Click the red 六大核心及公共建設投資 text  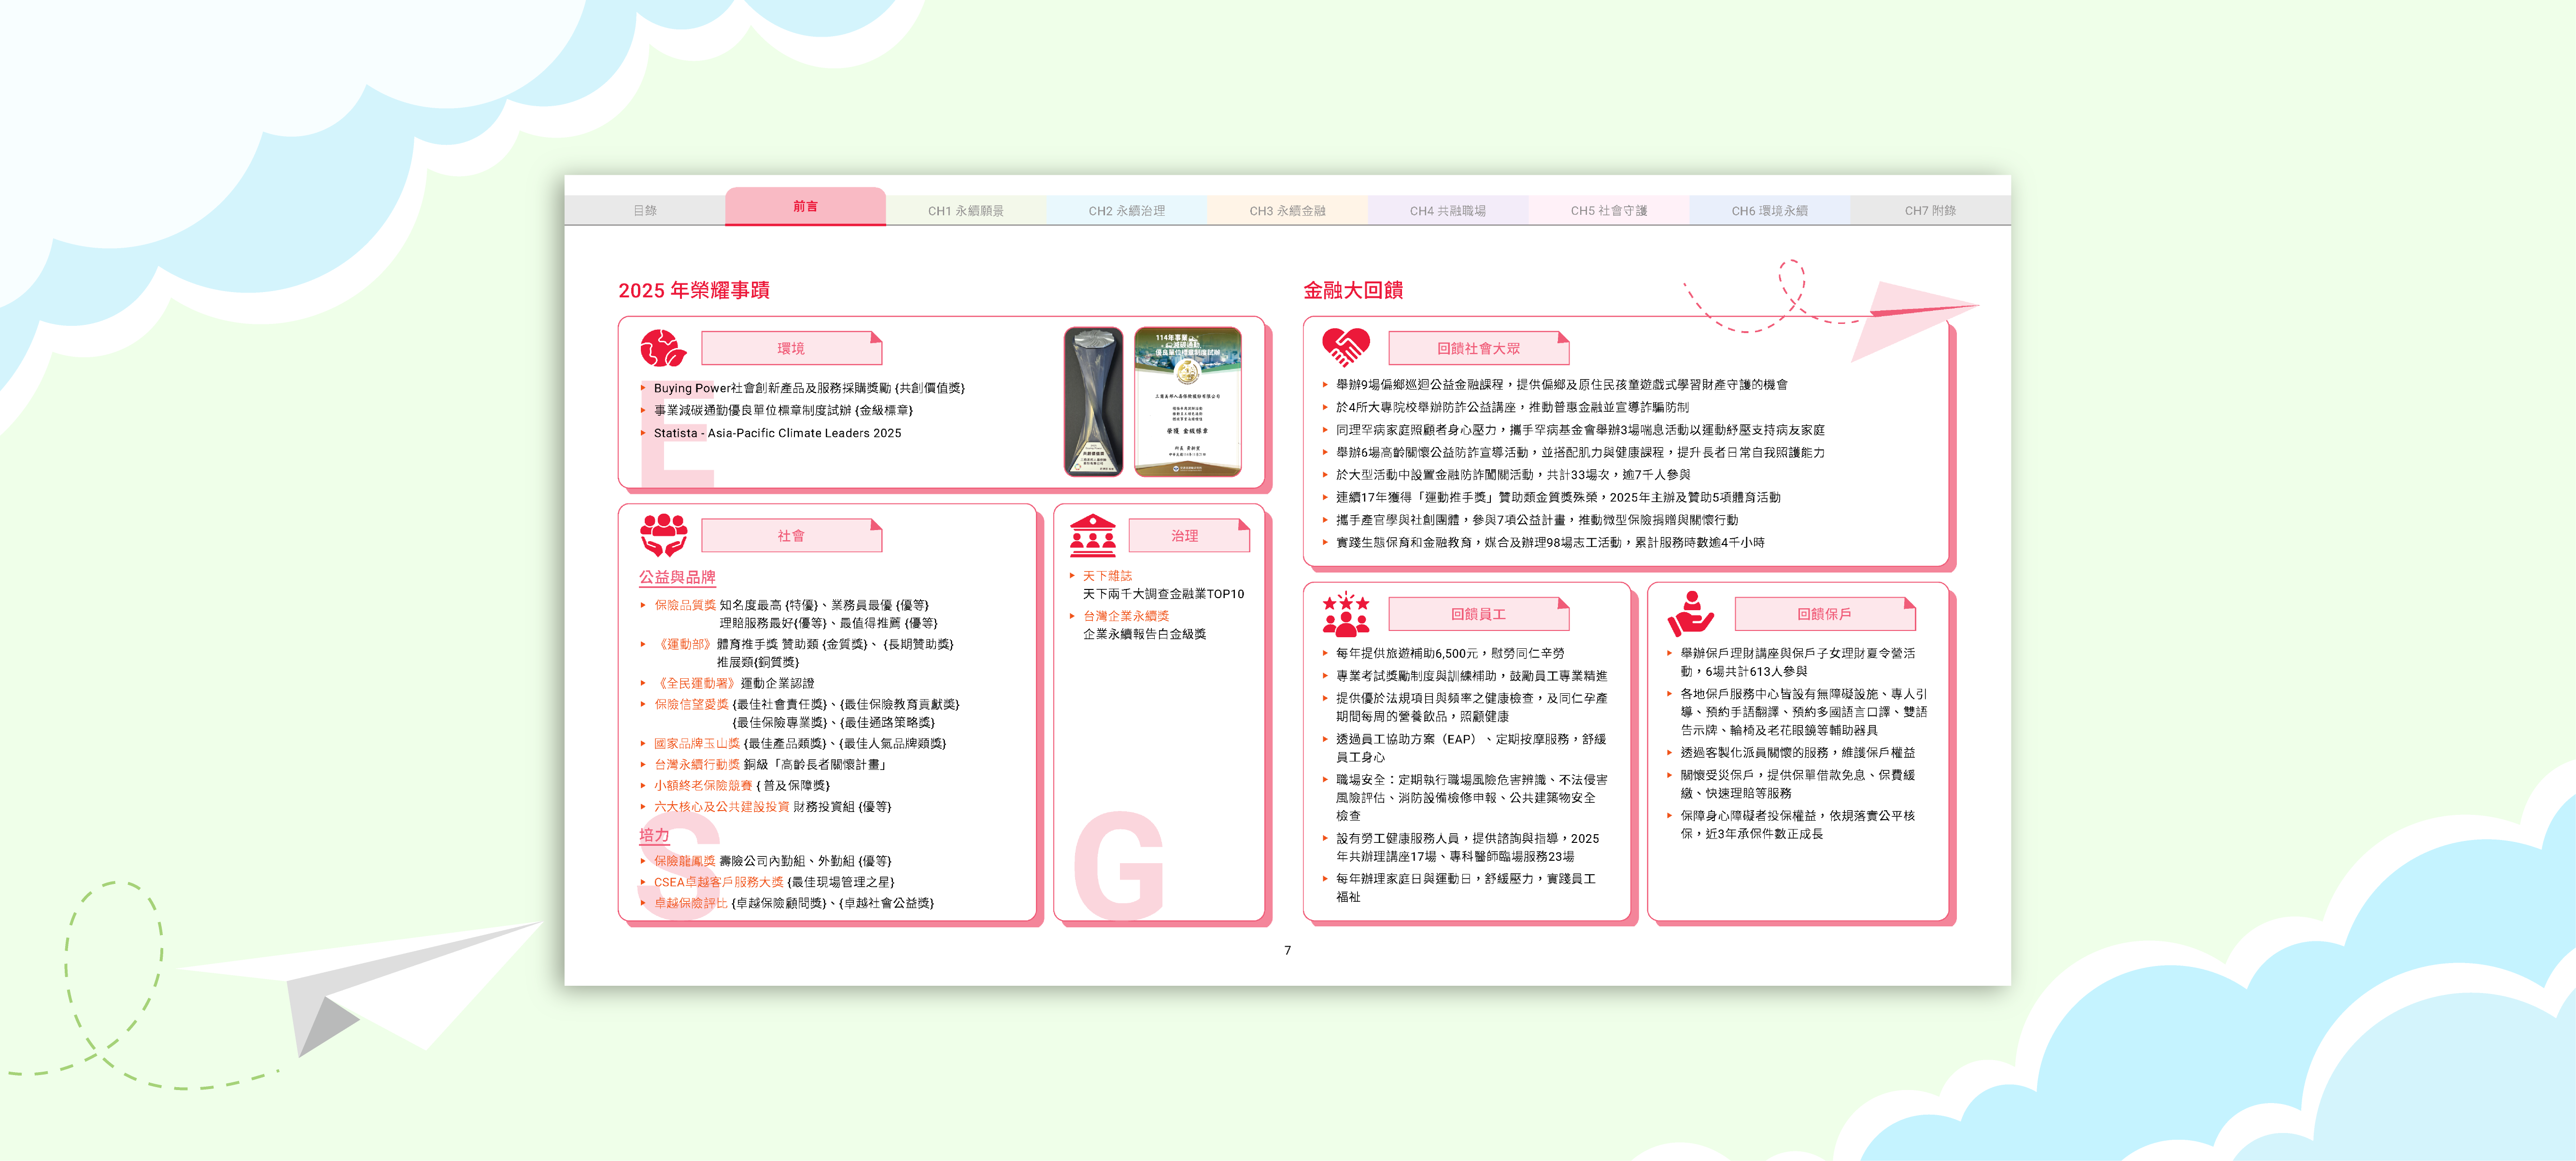[721, 806]
